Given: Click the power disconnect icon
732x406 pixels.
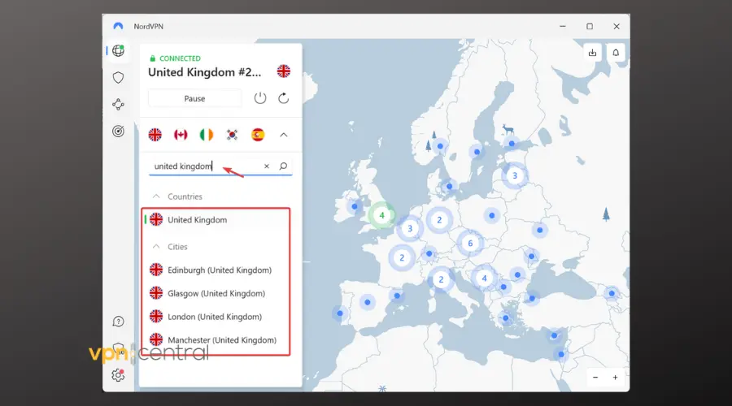Looking at the screenshot, I should [x=260, y=98].
